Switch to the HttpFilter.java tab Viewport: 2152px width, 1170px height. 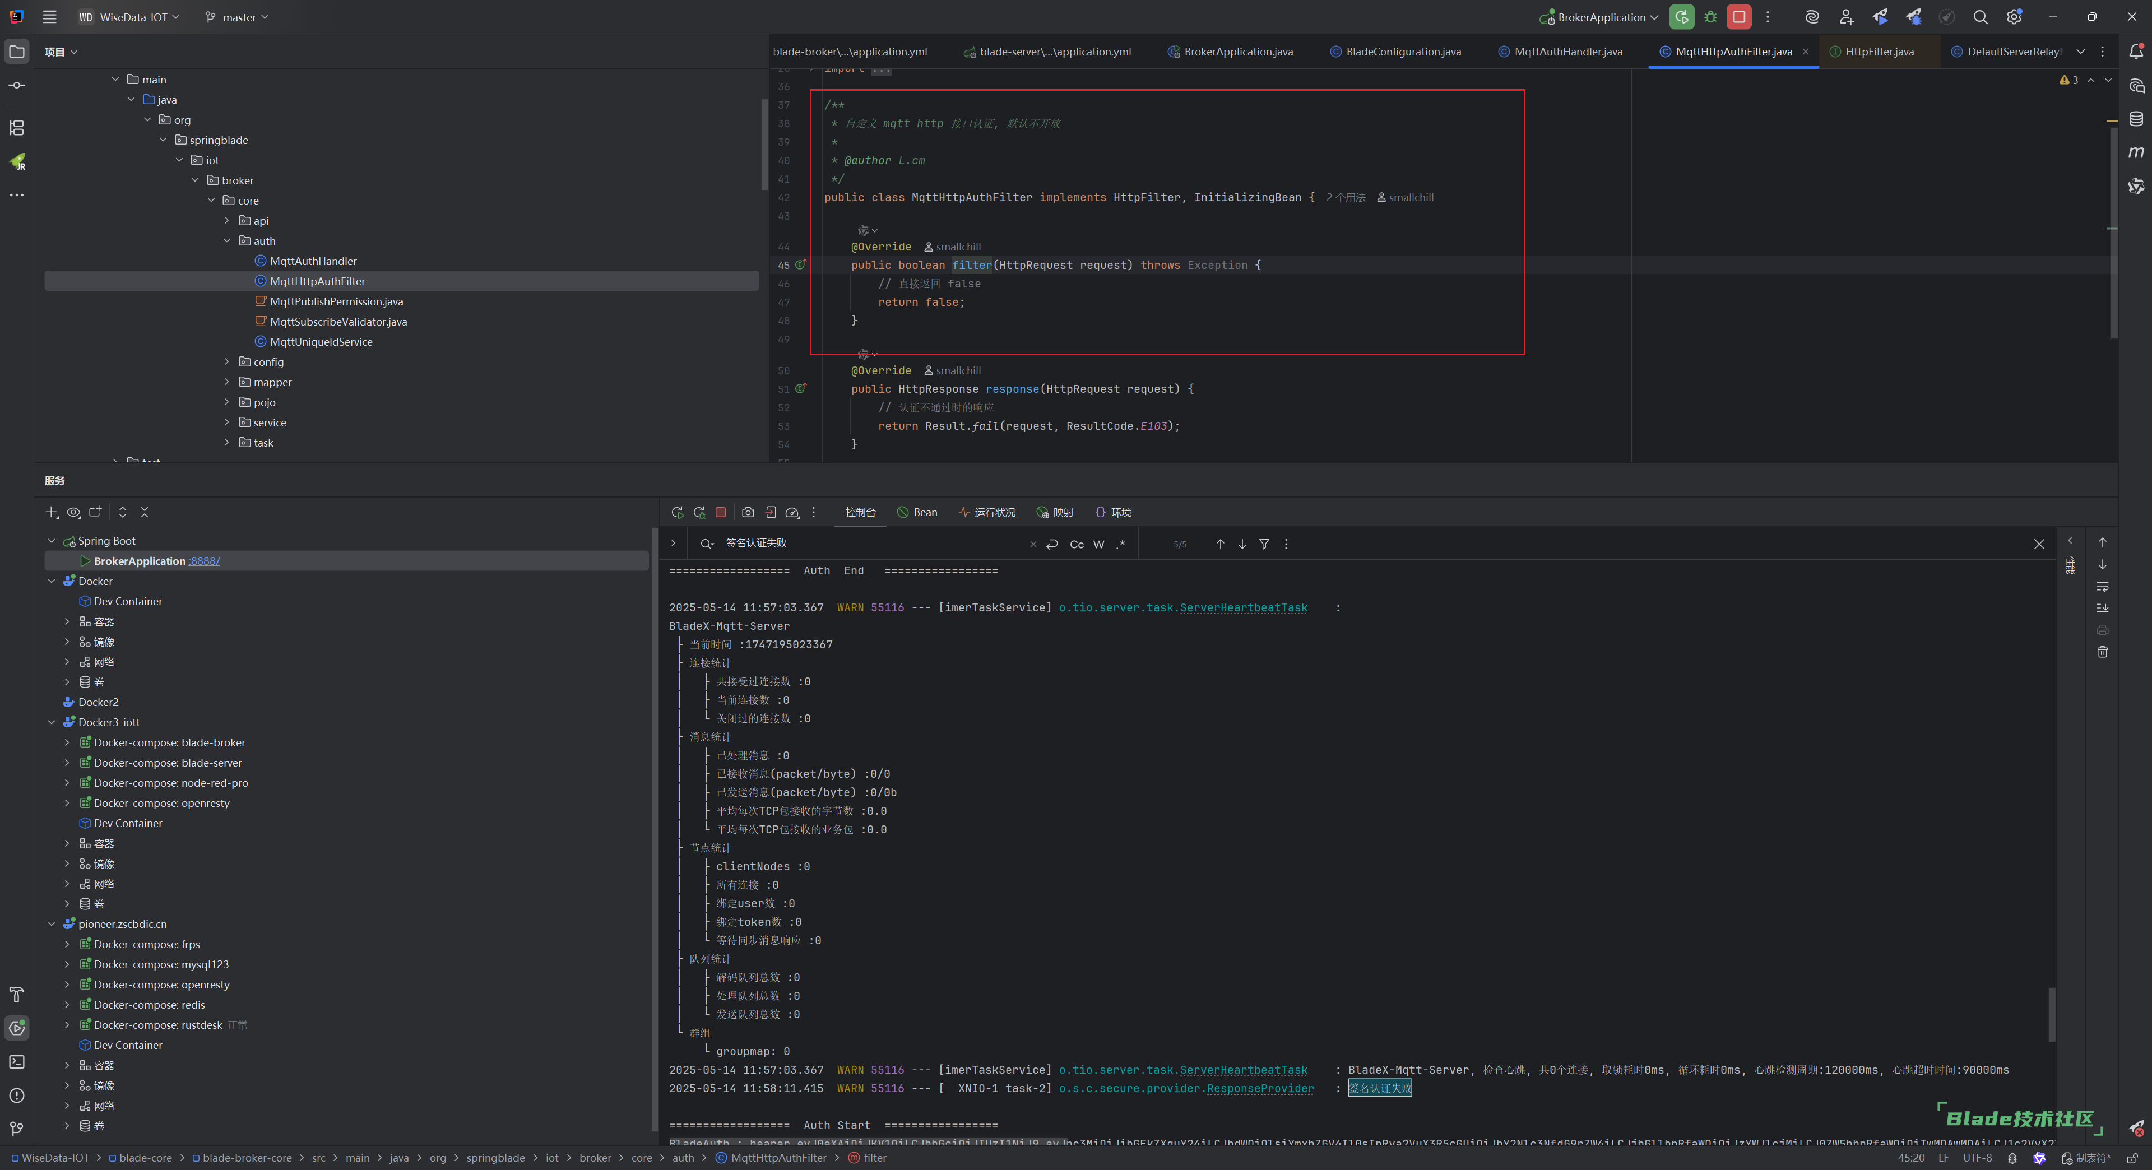(1871, 52)
